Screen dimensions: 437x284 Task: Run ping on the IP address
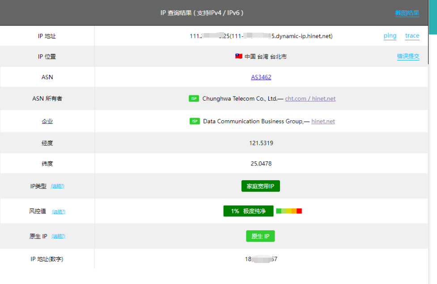pos(390,36)
